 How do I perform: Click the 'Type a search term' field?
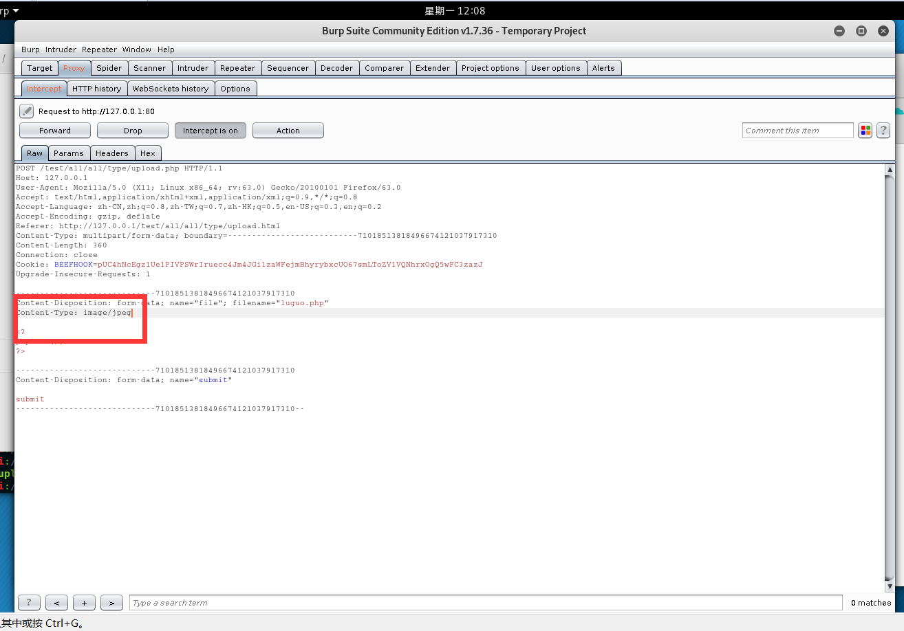pos(486,603)
